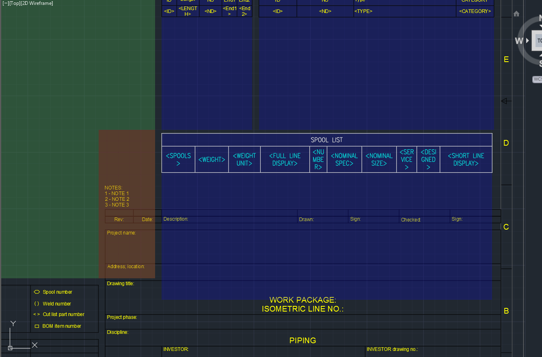The image size is (542, 357).
Task: Select the angle-bracket Cut list legend symbol
Action: pyautogui.click(x=37, y=314)
